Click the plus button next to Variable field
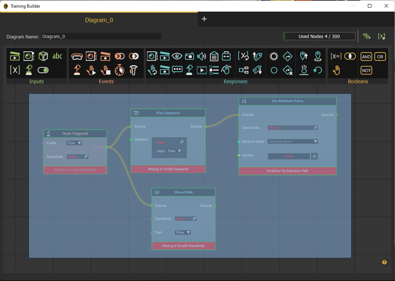 [314, 156]
